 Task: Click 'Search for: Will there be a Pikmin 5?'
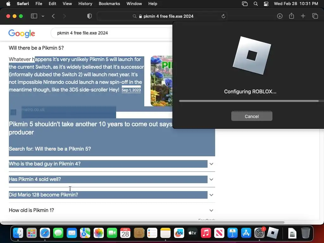coord(50,149)
